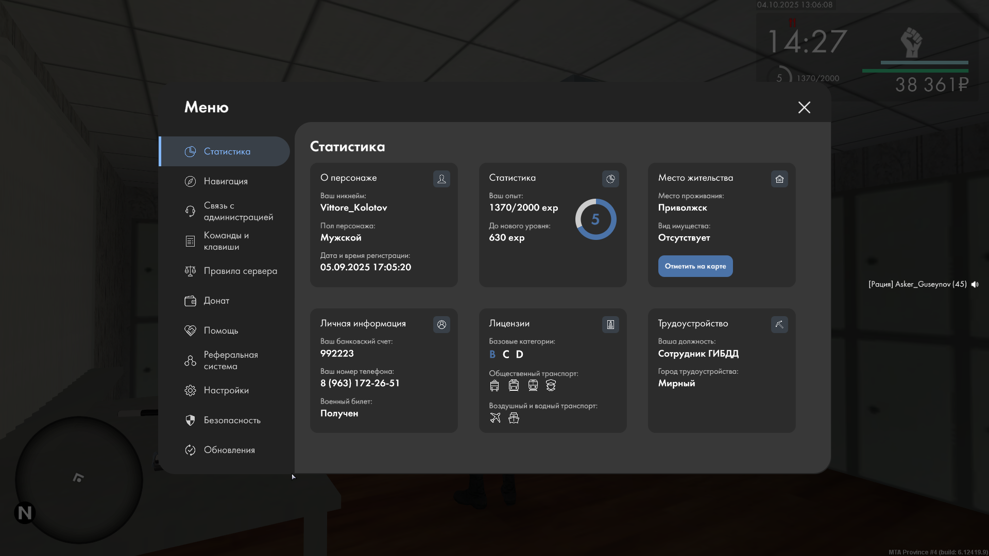Click the user circle icon in Личная информация card
Viewport: 989px width, 556px height.
point(441,324)
